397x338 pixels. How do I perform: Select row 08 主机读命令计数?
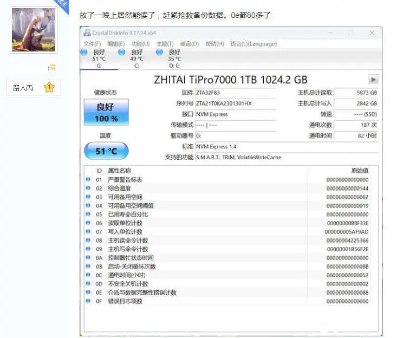click(x=227, y=240)
